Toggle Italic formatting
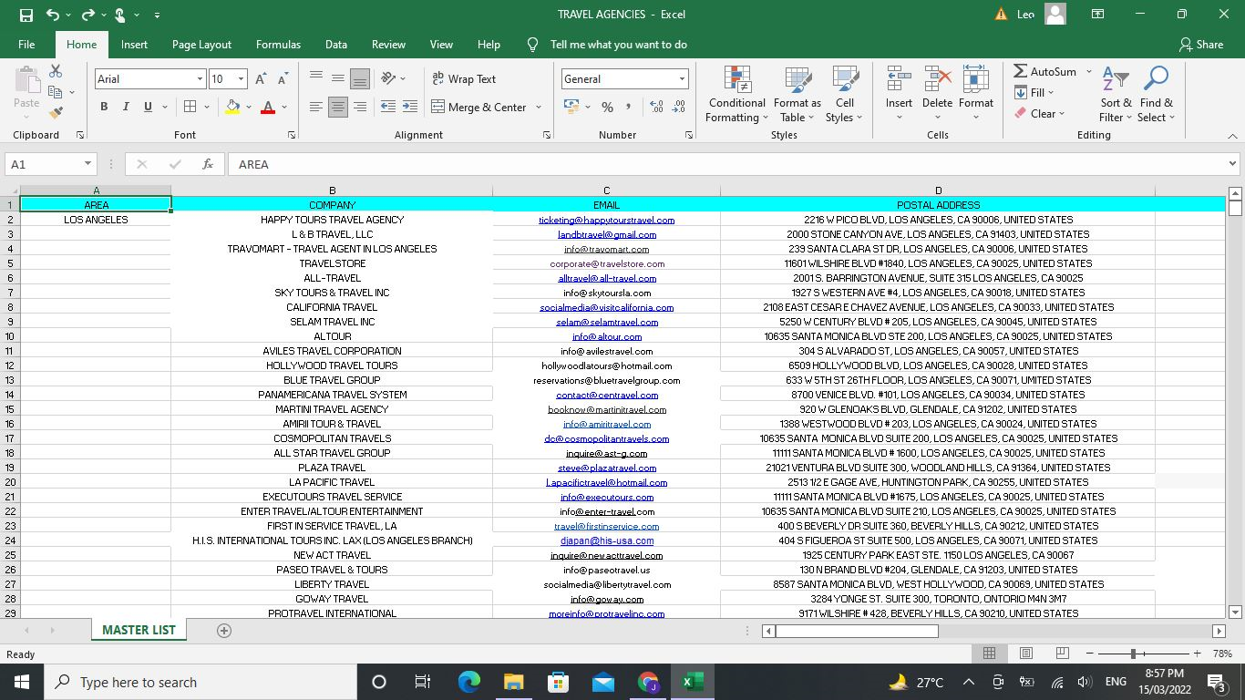The height and width of the screenshot is (700, 1245). click(x=126, y=107)
